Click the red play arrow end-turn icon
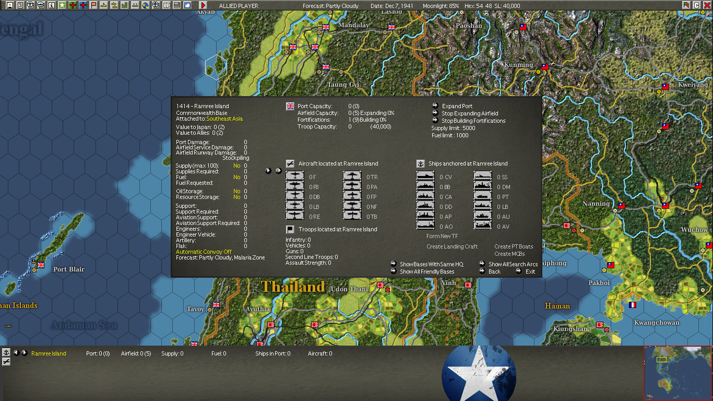 (x=203, y=6)
